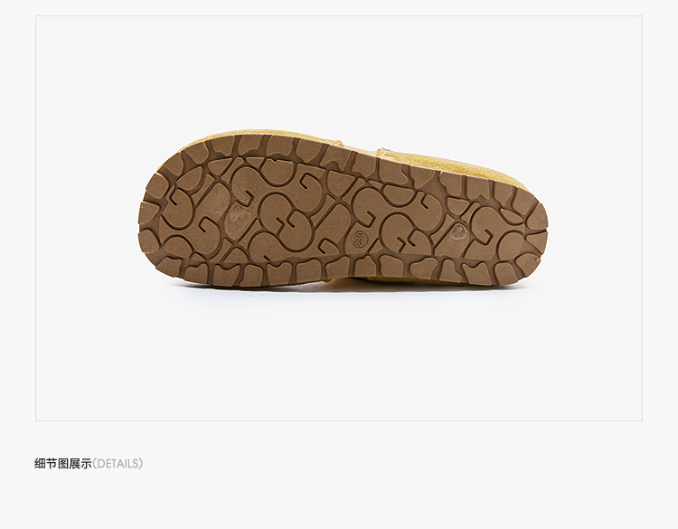
Task: Click the small oval dent near the heel
Action: pyautogui.click(x=458, y=233)
